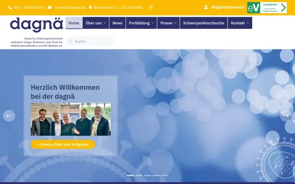This screenshot has width=295, height=184.
Task: Click the Reinhardtstr. 1 address link
Action: tap(118, 7)
